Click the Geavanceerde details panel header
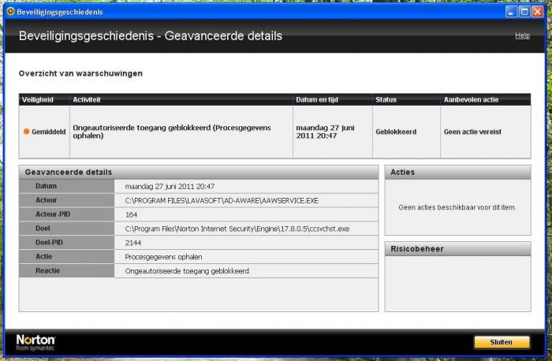552x361 pixels. click(x=199, y=173)
